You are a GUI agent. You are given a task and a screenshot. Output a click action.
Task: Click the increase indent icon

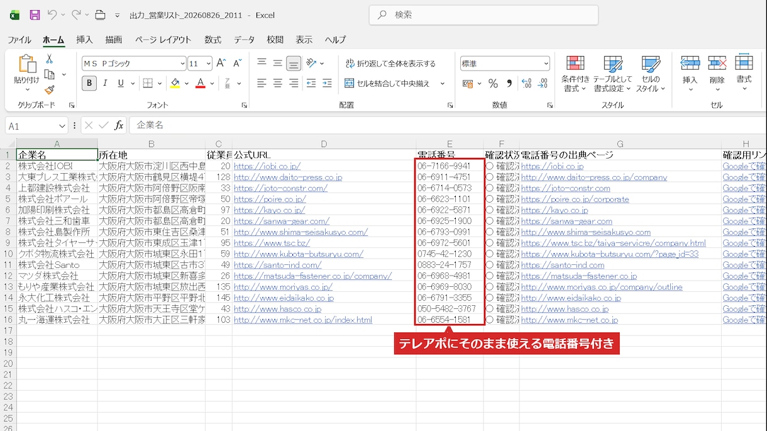click(327, 83)
